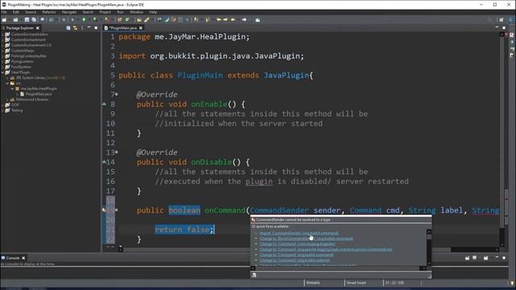Expand the JRE System Library node

click(7, 78)
